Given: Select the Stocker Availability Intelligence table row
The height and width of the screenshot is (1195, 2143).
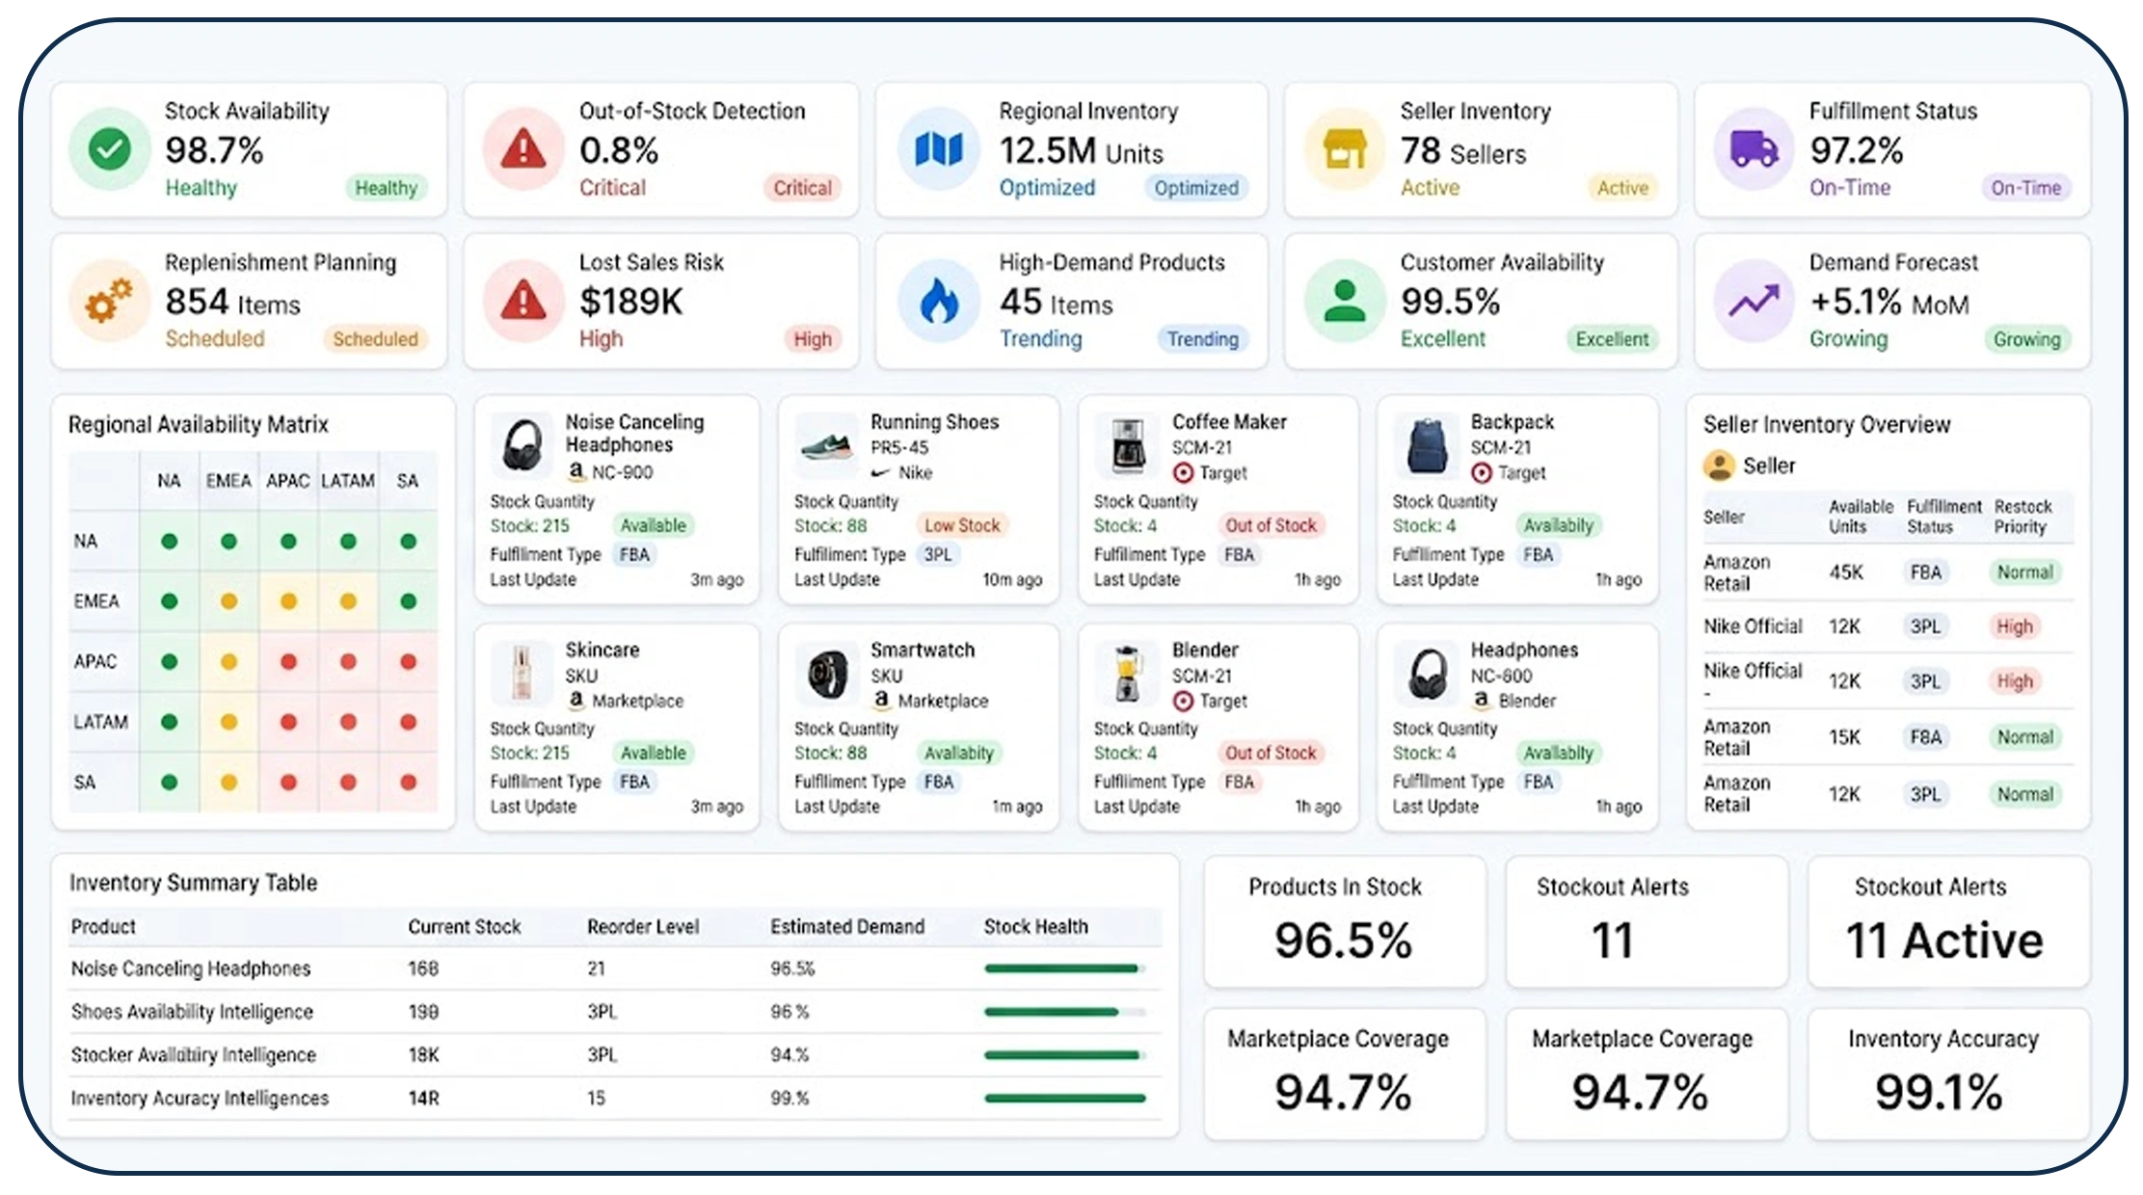Looking at the screenshot, I should [x=615, y=1055].
